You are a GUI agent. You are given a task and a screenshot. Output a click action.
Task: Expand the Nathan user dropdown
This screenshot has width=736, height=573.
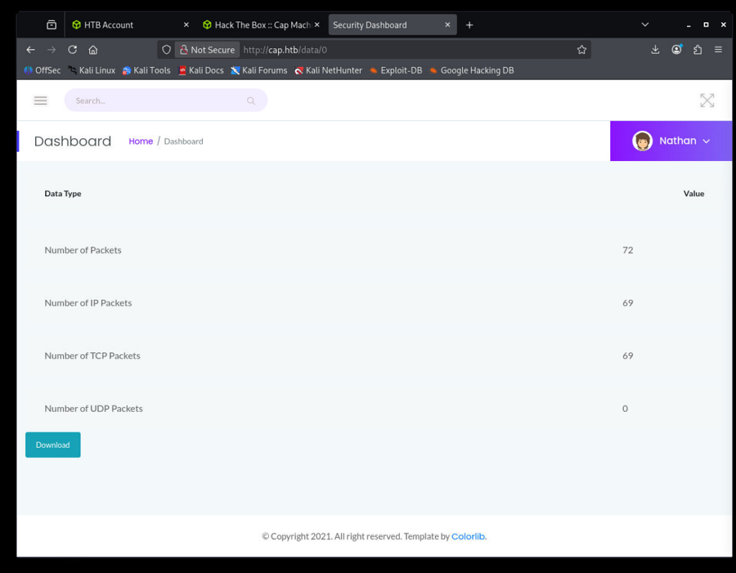(x=671, y=141)
